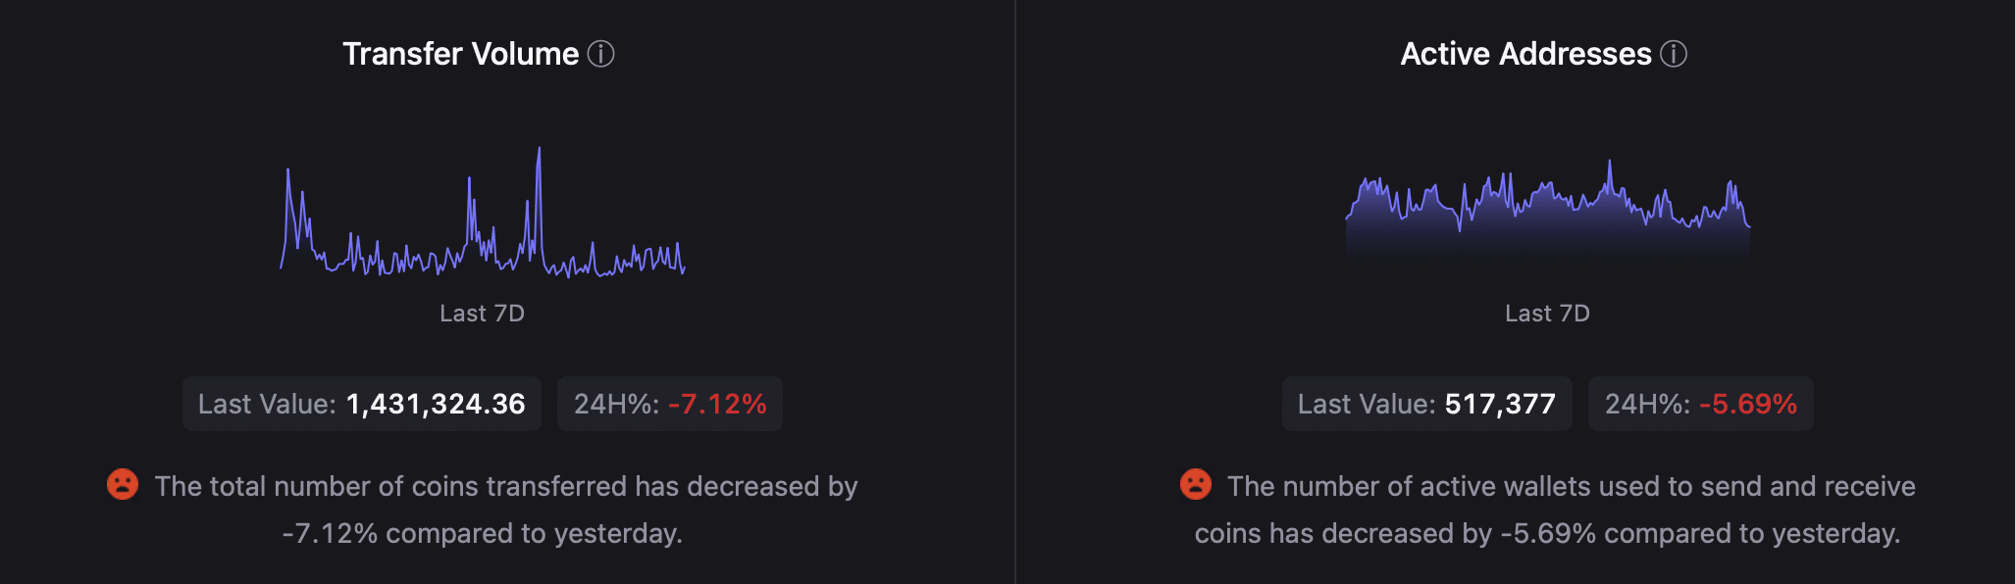Click the active wallets decreased description text

1555,510
